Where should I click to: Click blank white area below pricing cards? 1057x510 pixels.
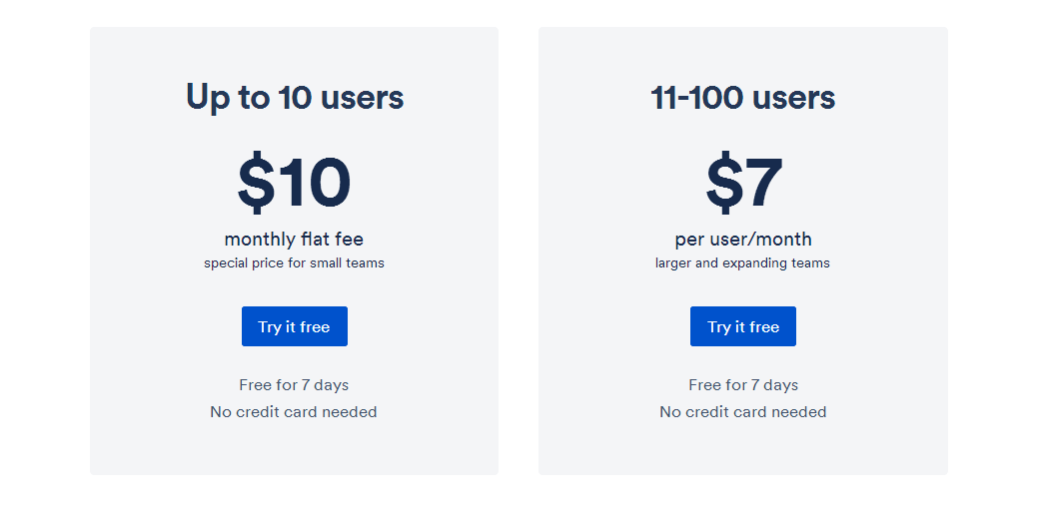point(519,493)
